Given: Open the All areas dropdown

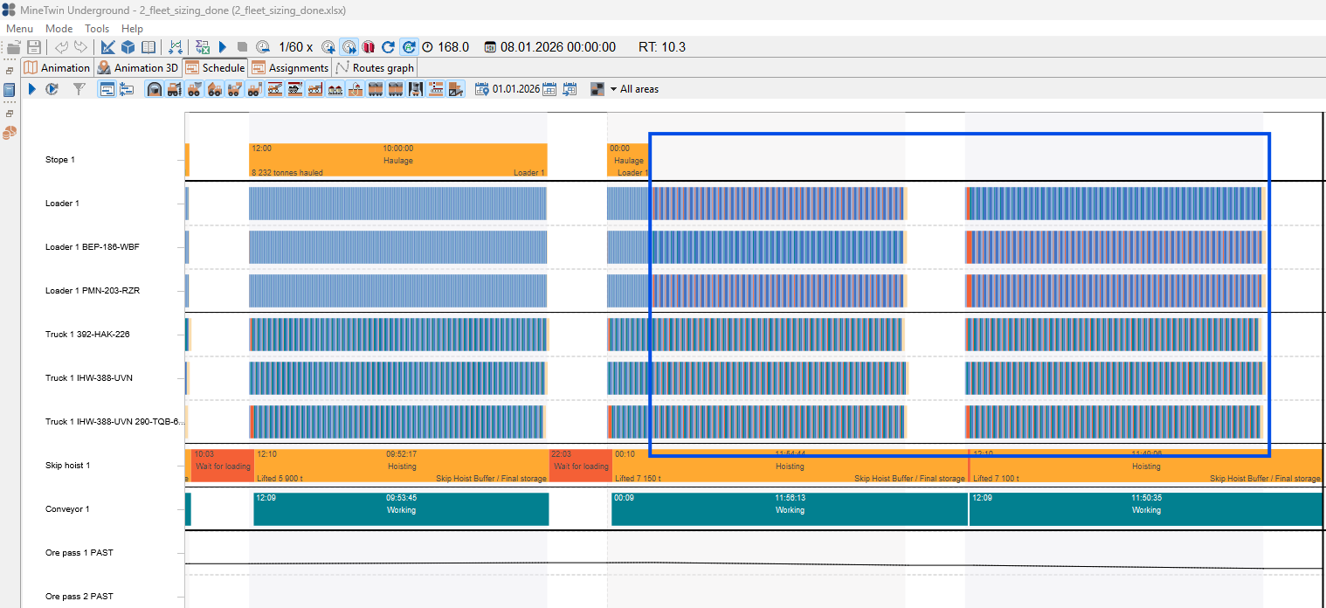Looking at the screenshot, I should [634, 89].
